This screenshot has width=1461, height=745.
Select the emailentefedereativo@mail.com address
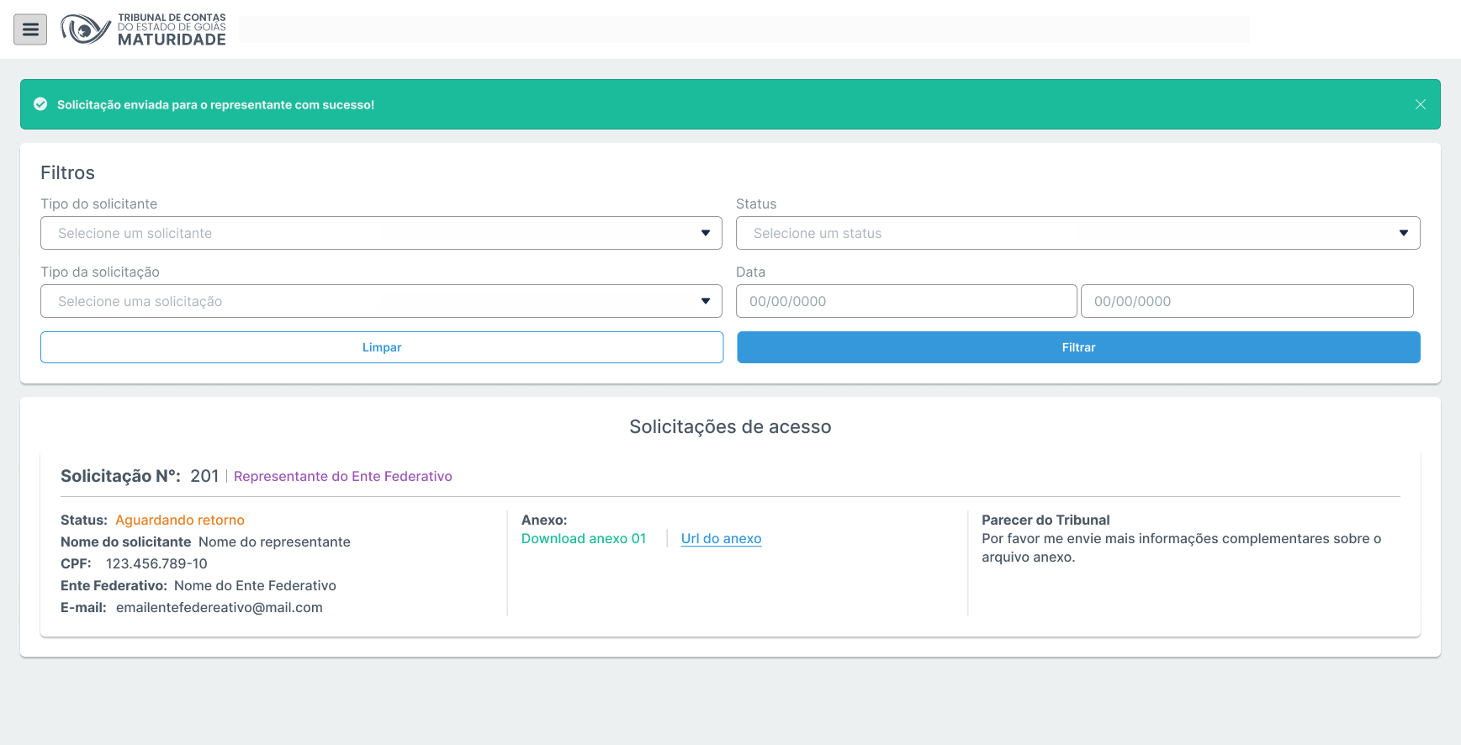coord(220,607)
